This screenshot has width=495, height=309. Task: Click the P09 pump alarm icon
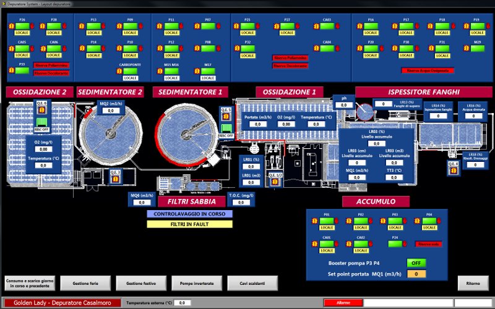[x=119, y=26]
